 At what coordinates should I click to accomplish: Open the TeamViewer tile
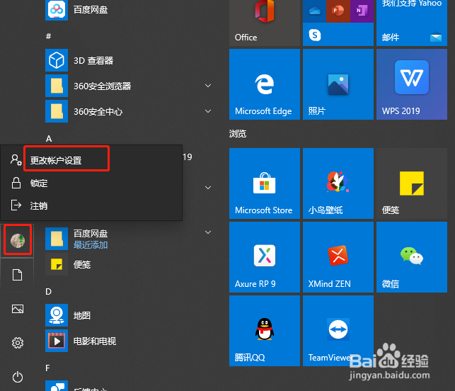coord(338,331)
